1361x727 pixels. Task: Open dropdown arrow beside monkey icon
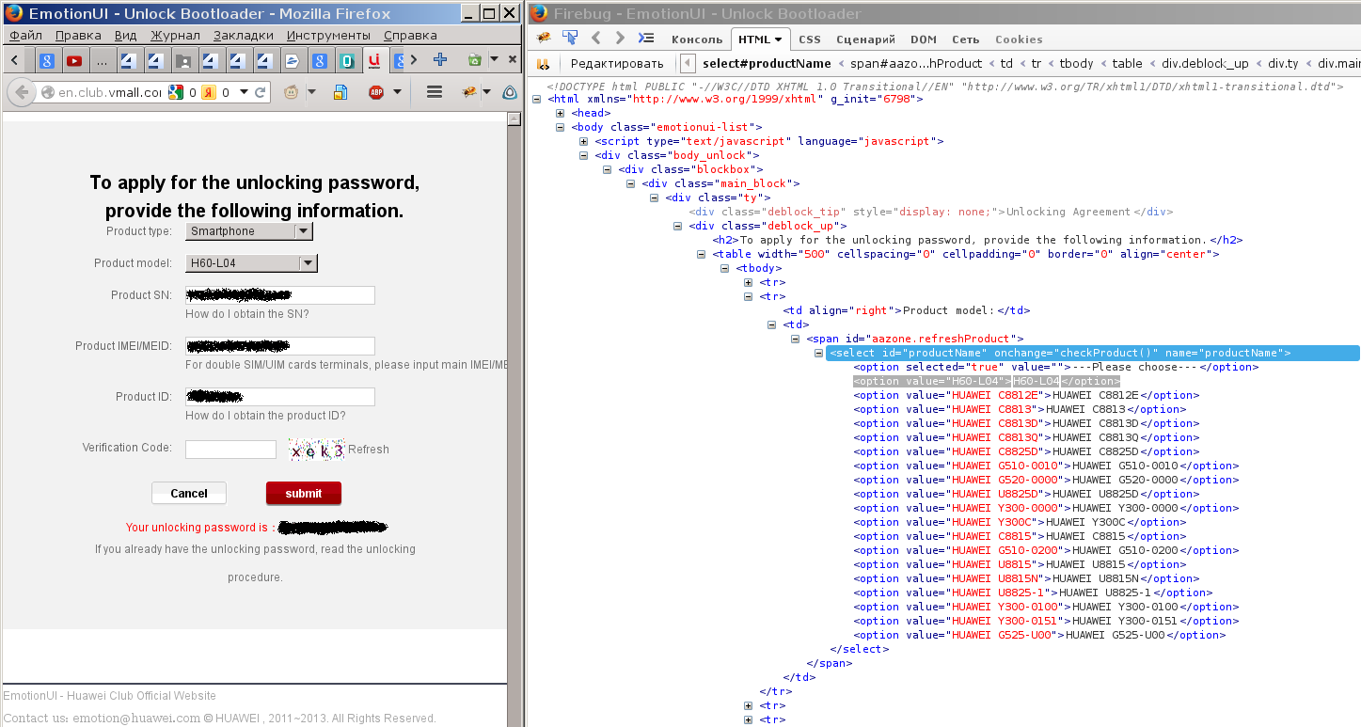click(312, 92)
